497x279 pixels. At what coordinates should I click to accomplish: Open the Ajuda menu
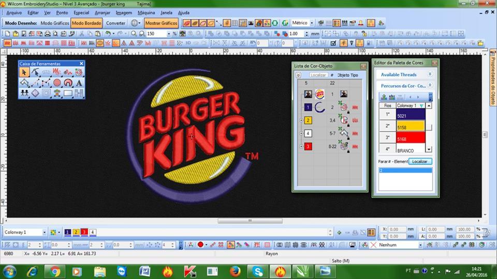pos(183,12)
